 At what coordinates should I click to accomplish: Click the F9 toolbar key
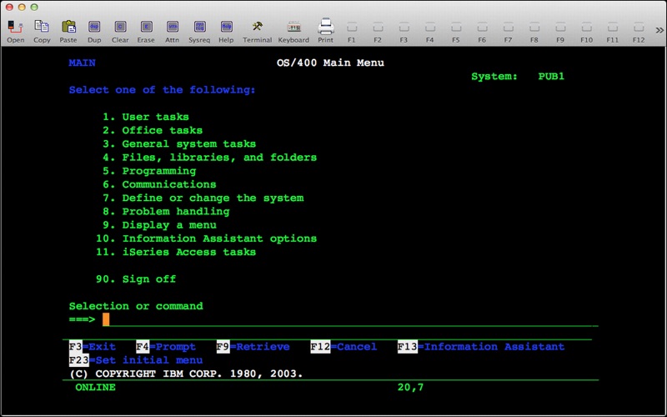(559, 31)
